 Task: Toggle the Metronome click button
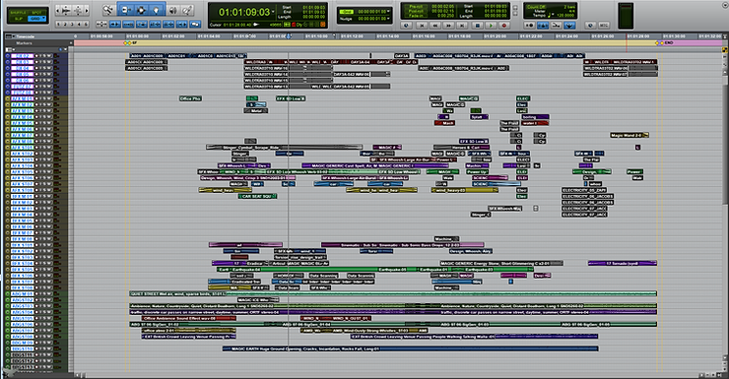(x=543, y=25)
